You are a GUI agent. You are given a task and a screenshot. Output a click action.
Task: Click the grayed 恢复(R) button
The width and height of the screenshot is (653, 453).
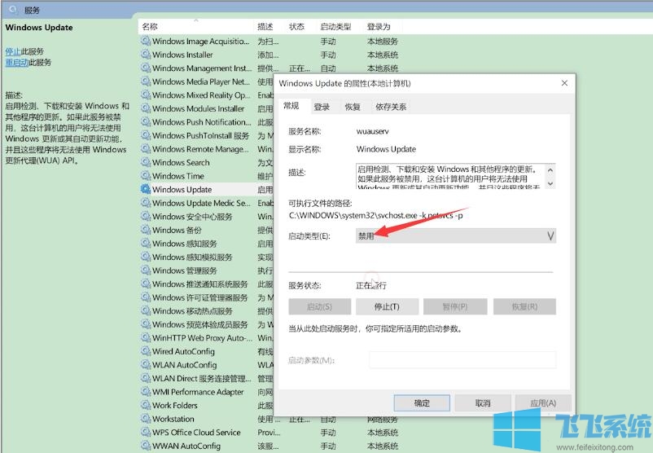pyautogui.click(x=524, y=306)
